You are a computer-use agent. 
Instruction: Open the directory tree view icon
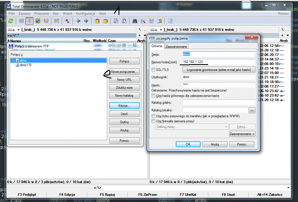tap(46, 21)
